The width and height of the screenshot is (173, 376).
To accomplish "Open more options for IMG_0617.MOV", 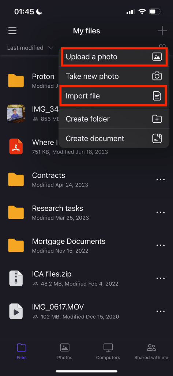I will [161, 311].
